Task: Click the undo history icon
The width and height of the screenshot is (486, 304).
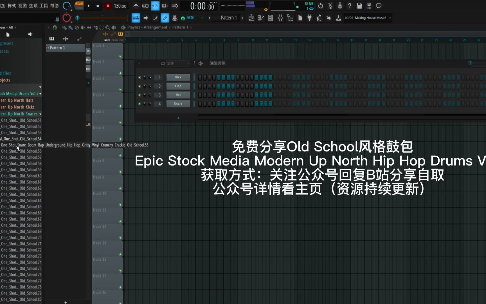Action: [x=321, y=6]
